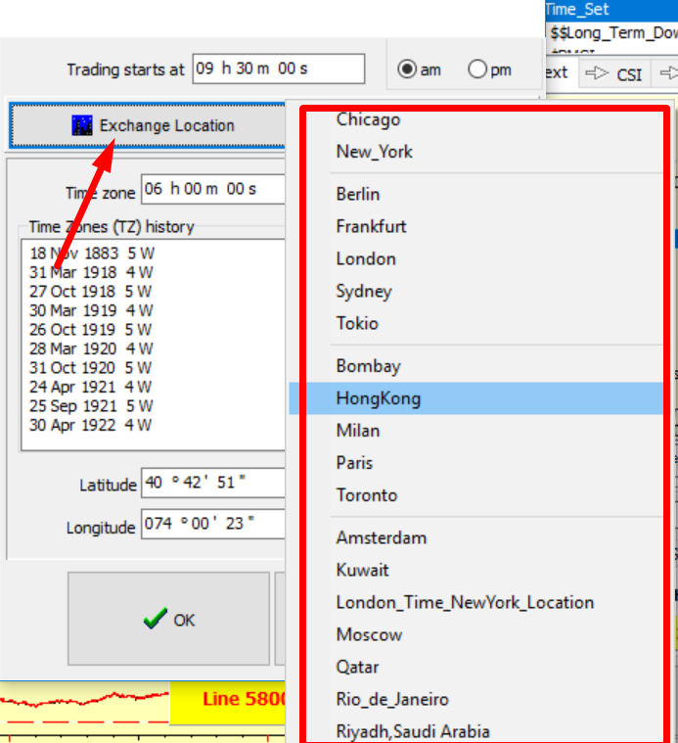Select the am radio button
The image size is (678, 743).
coord(408,70)
